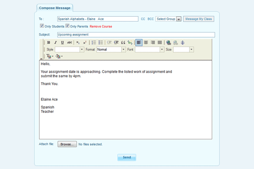This screenshot has height=169, width=254.
Task: Uncheck the Only Students checkbox
Action: pyautogui.click(x=41, y=27)
